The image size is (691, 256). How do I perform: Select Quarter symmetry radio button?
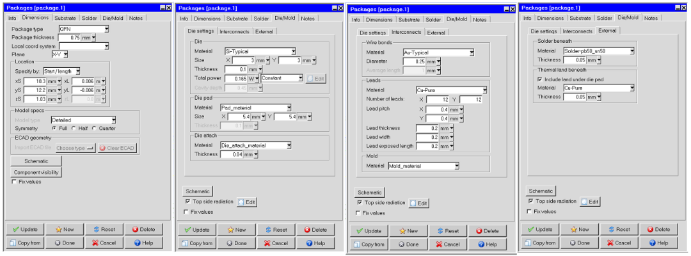[94, 129]
